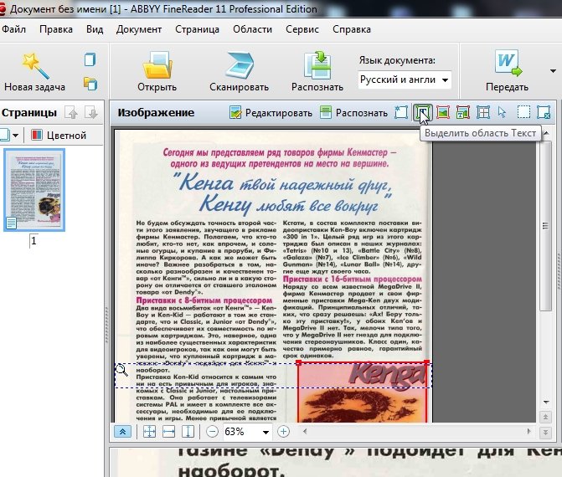This screenshot has width=562, height=477.
Task: Open a file with Открыть
Action: click(x=157, y=71)
